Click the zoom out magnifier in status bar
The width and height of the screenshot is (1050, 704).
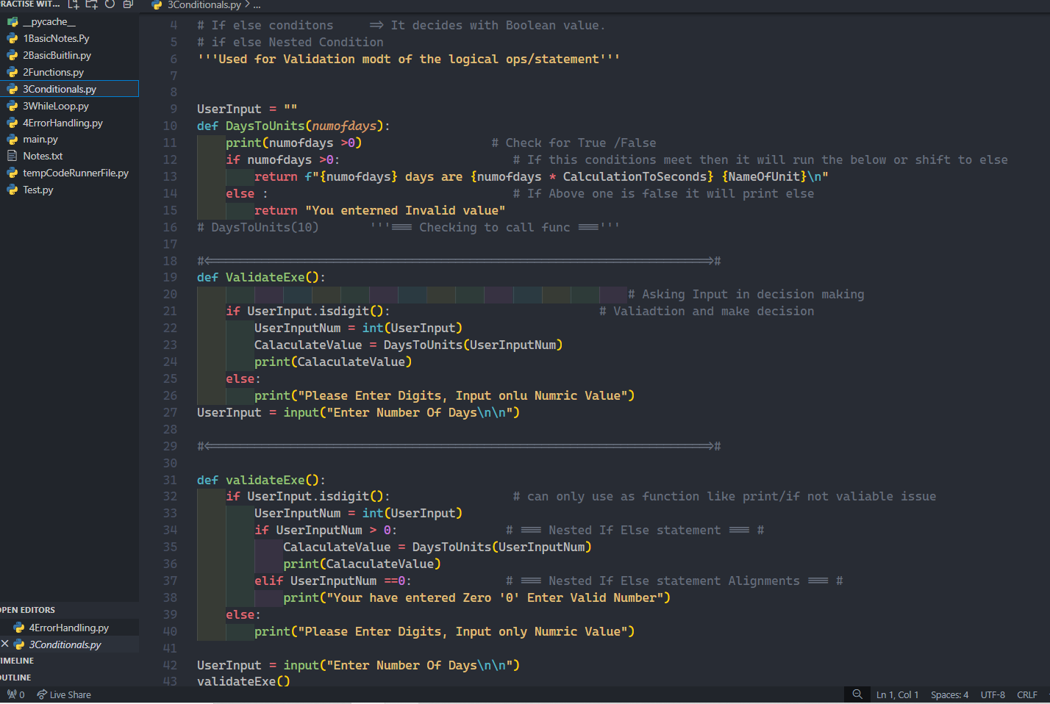coord(857,694)
